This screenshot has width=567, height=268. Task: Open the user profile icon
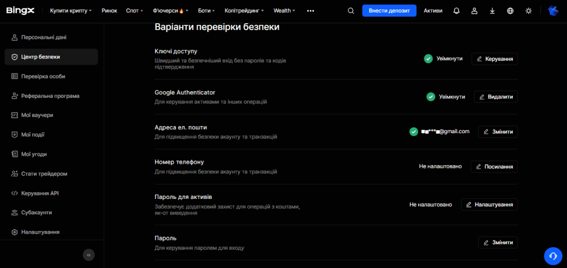tap(475, 11)
